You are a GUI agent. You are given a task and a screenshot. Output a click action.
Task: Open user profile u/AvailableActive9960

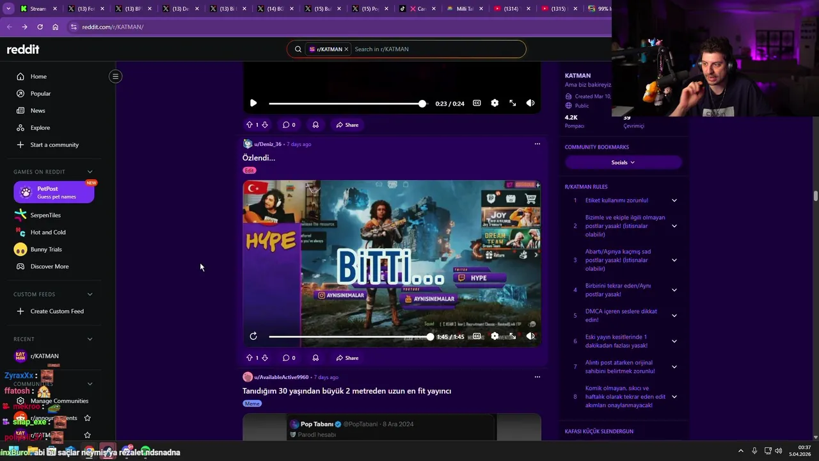(281, 377)
